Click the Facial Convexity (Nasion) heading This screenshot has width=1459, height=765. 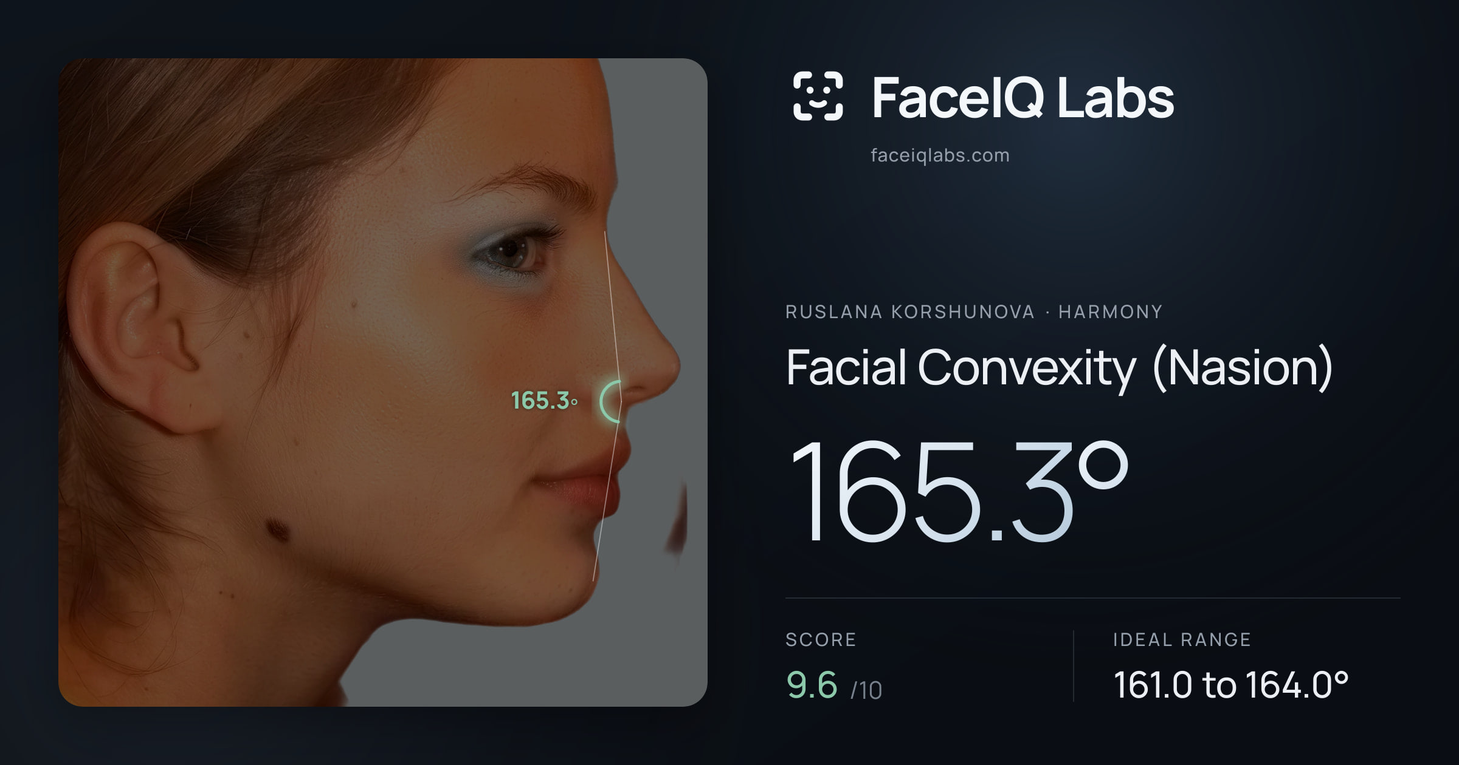tap(1059, 368)
